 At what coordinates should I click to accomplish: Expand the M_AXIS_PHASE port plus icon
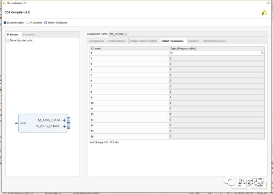(64, 126)
